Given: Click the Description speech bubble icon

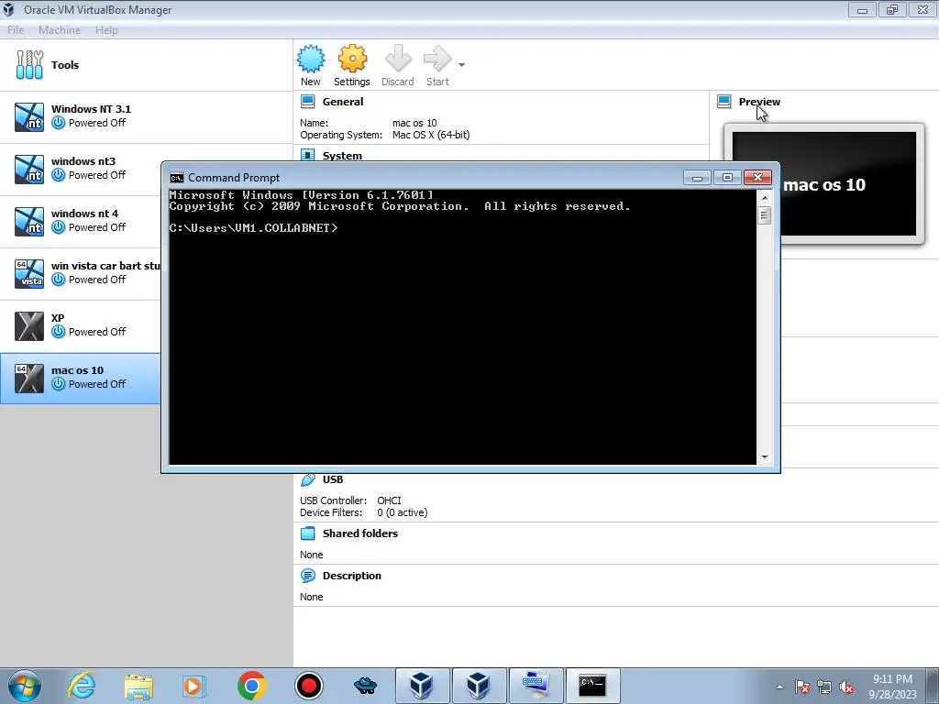Looking at the screenshot, I should 308,576.
